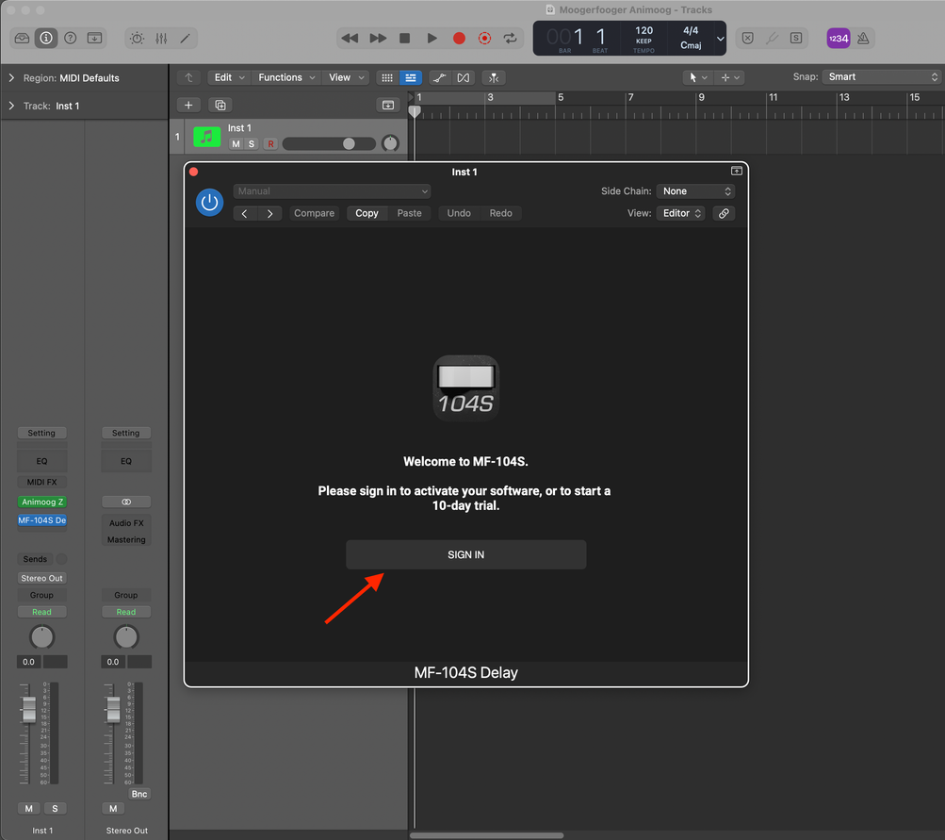Toggle the Inspector info button
The image size is (945, 840).
(46, 38)
